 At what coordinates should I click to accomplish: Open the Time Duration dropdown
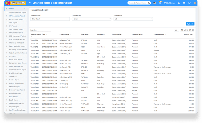(50, 19)
